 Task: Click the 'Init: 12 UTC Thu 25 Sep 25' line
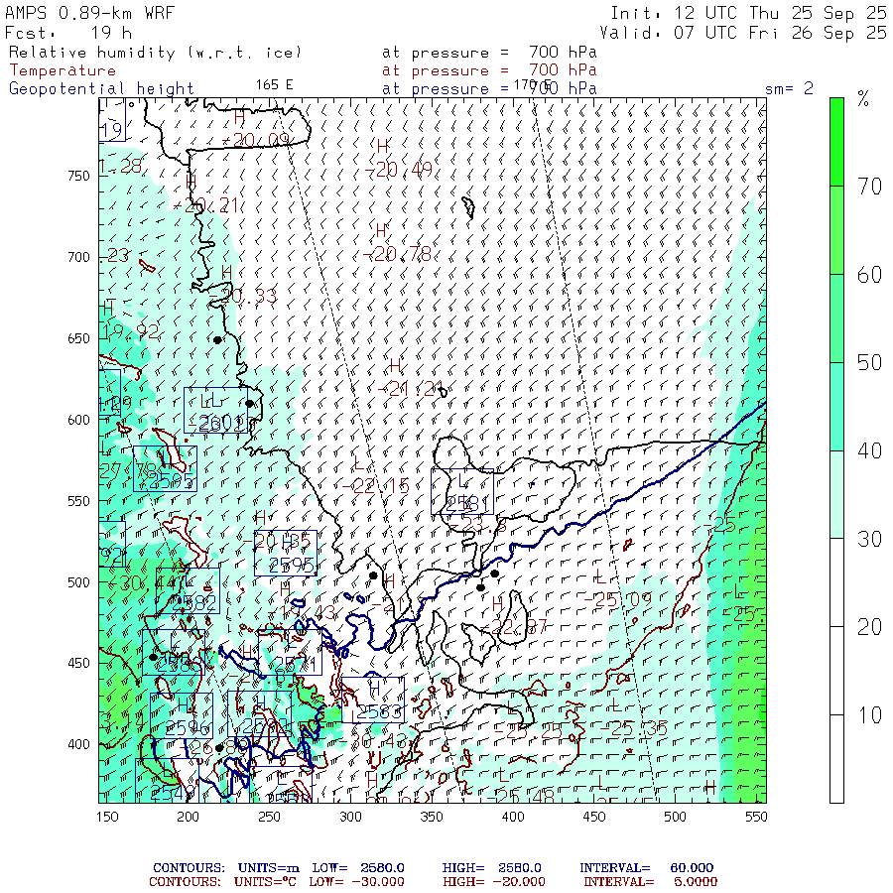pyautogui.click(x=748, y=13)
